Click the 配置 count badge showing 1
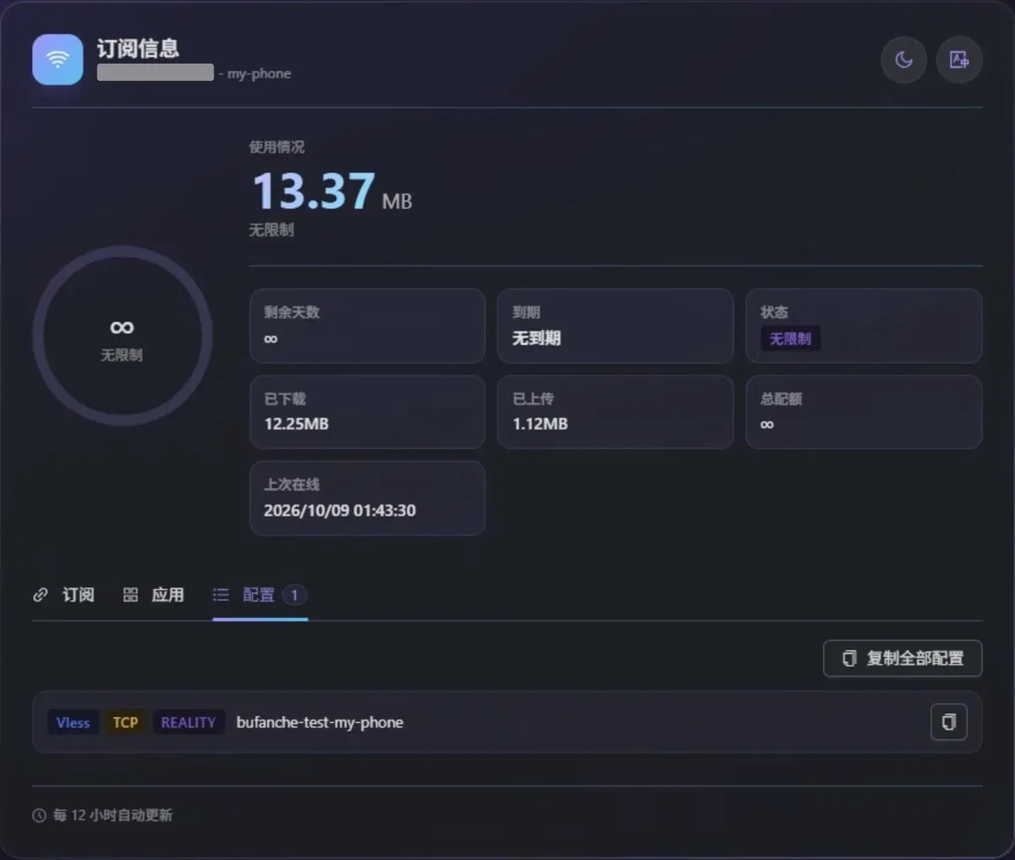This screenshot has height=860, width=1015. [x=294, y=595]
